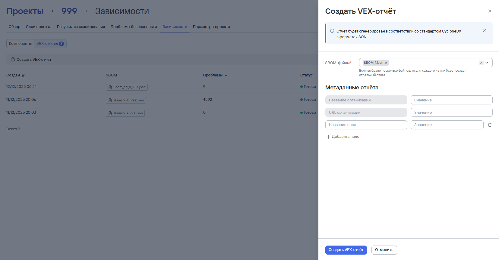The height and width of the screenshot is (260, 499).
Task: Click the sort icon next to Создан
Action: (23, 75)
